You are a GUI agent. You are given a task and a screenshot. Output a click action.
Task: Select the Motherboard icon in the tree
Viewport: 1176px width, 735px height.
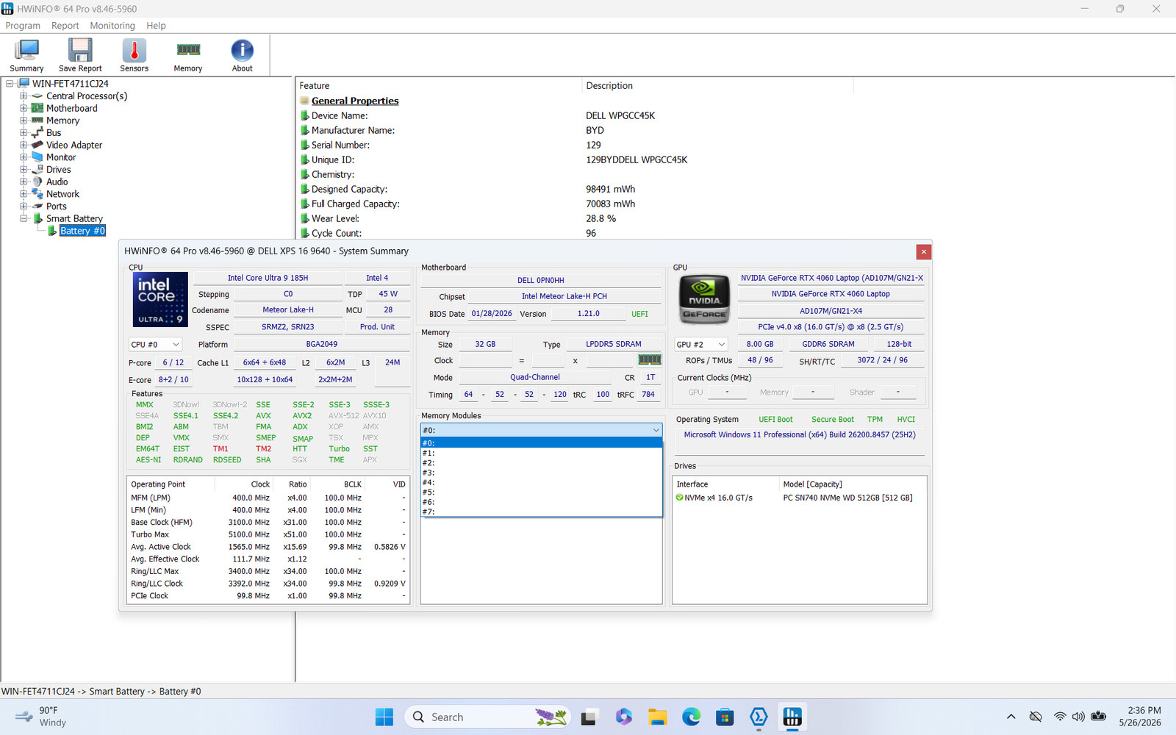tap(37, 108)
